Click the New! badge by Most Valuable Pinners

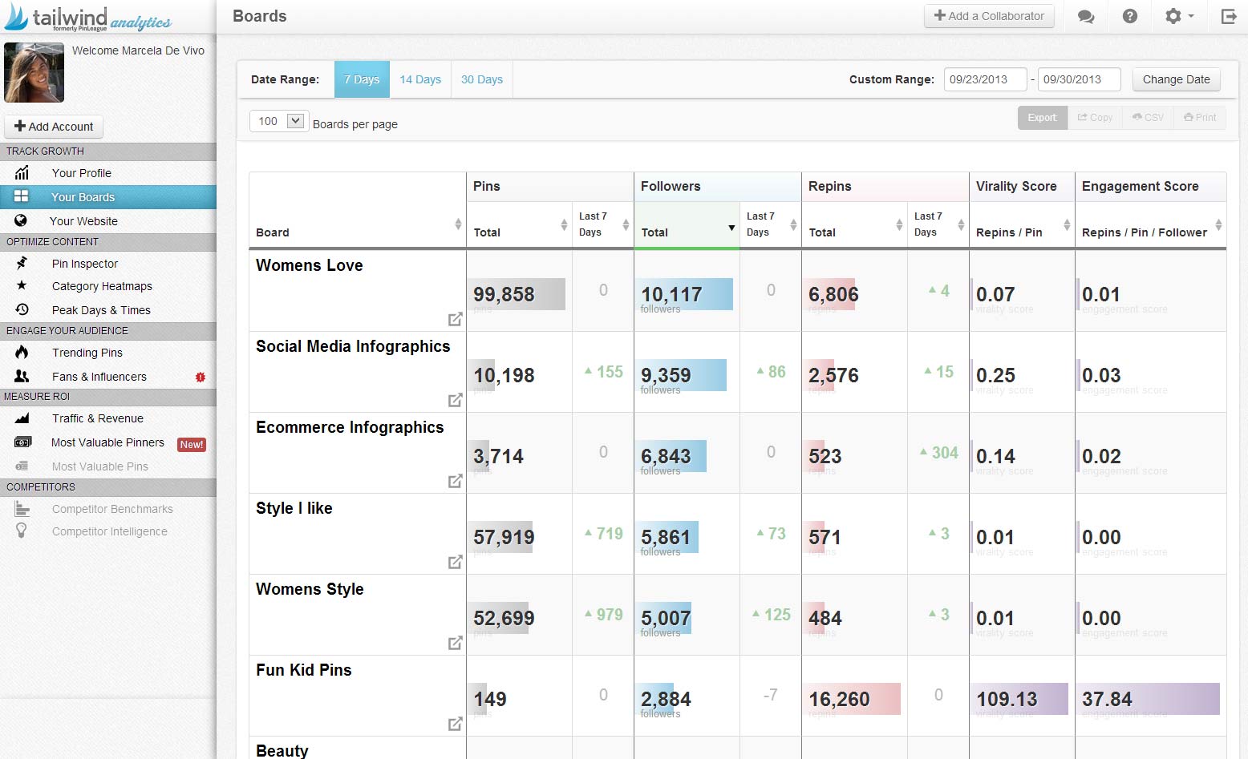point(192,444)
